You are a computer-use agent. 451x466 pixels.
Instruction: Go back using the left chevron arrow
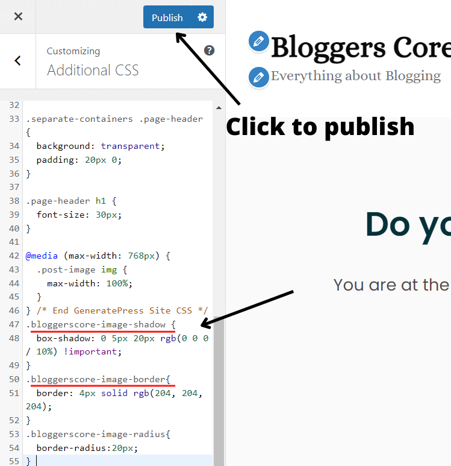click(x=18, y=61)
